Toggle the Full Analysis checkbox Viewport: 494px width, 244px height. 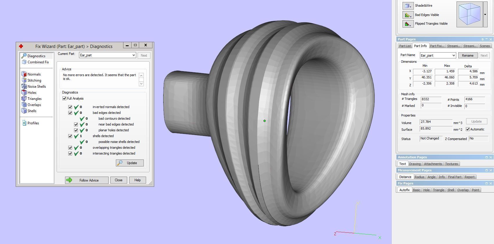pyautogui.click(x=64, y=98)
